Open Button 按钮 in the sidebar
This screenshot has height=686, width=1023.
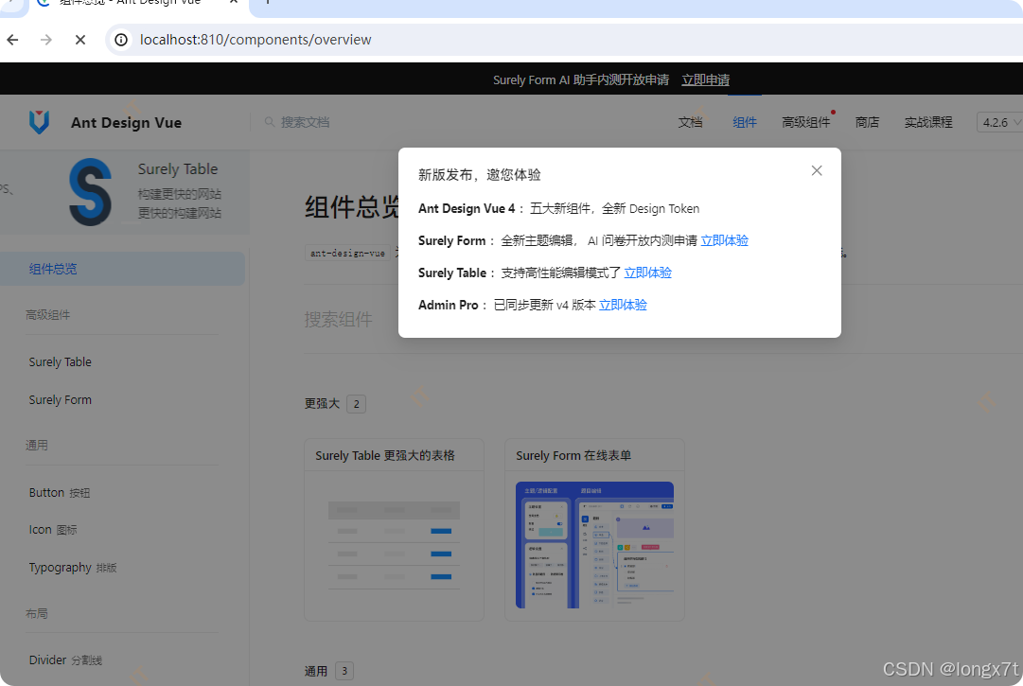(x=60, y=492)
